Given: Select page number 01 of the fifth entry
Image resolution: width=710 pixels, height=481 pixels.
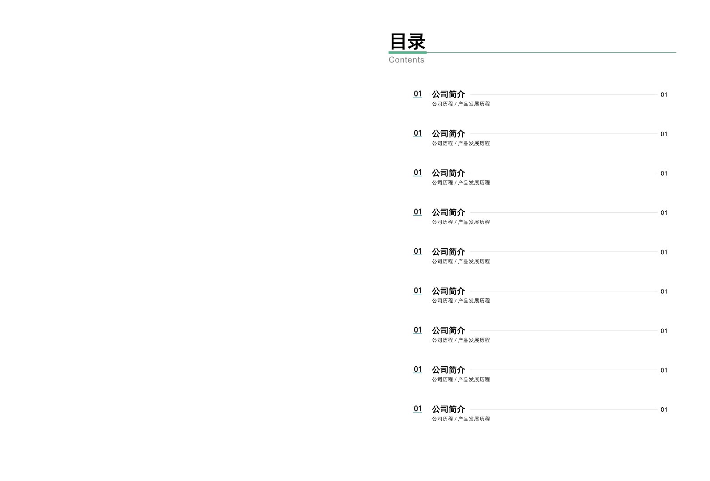Looking at the screenshot, I should pyautogui.click(x=664, y=252).
